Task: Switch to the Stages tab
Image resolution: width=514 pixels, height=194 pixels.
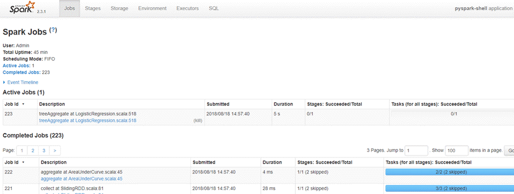Action: coord(93,8)
